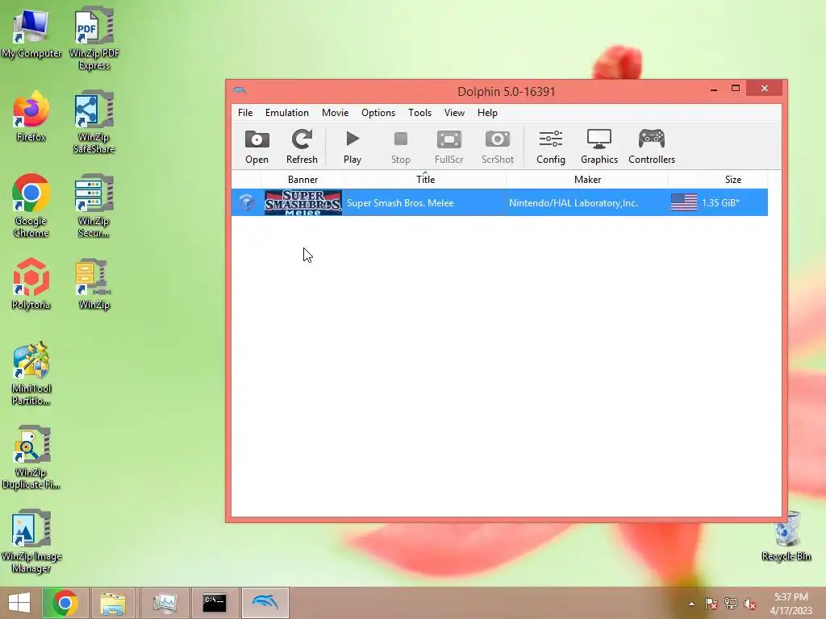The width and height of the screenshot is (826, 619).
Task: Toggle fullscreen with the FullScr icon
Action: [x=448, y=147]
